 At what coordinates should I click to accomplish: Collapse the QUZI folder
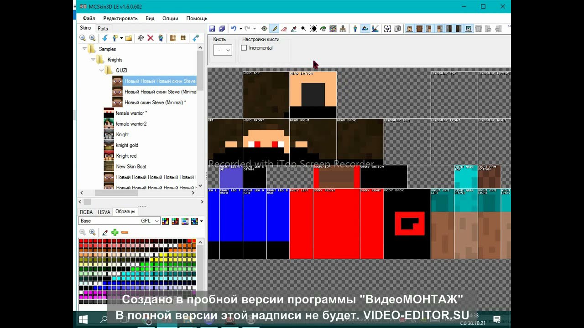pos(101,70)
